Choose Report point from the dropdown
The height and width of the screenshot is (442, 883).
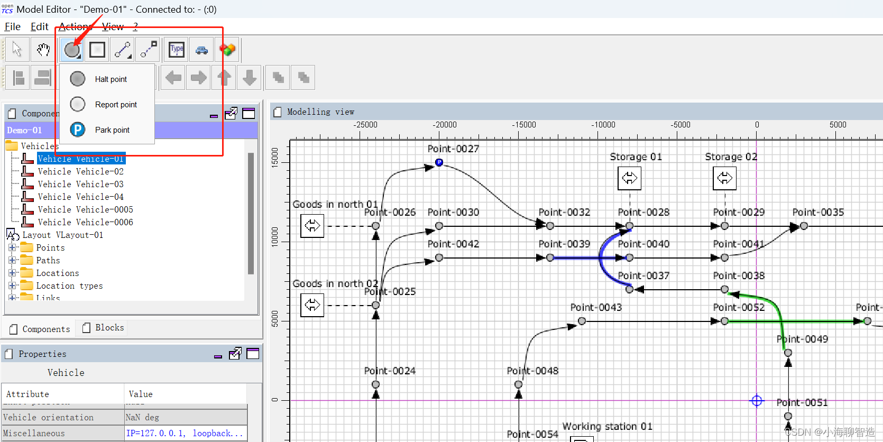pos(107,104)
